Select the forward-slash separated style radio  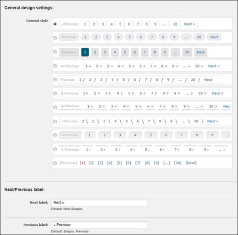coord(55,80)
